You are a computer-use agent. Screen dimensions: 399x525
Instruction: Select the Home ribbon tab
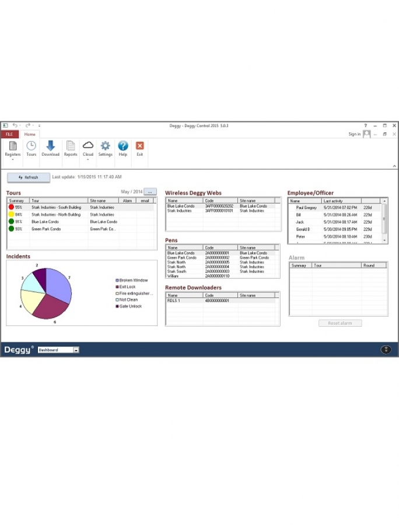click(30, 134)
